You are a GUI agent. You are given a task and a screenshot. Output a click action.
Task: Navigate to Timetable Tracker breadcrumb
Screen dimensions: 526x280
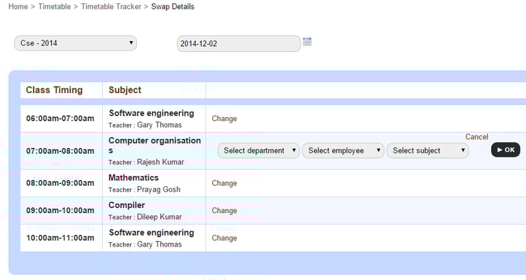coord(111,7)
